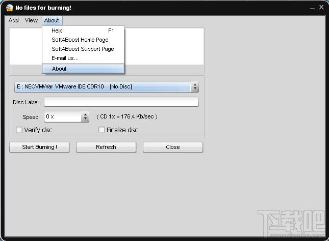Click the Disc Label text field
Screen dimensions: 329x241
point(121,102)
